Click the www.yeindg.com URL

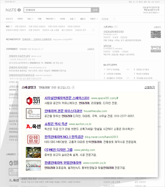(x=85, y=150)
